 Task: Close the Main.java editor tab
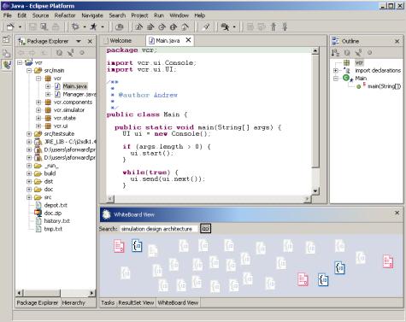(188, 40)
